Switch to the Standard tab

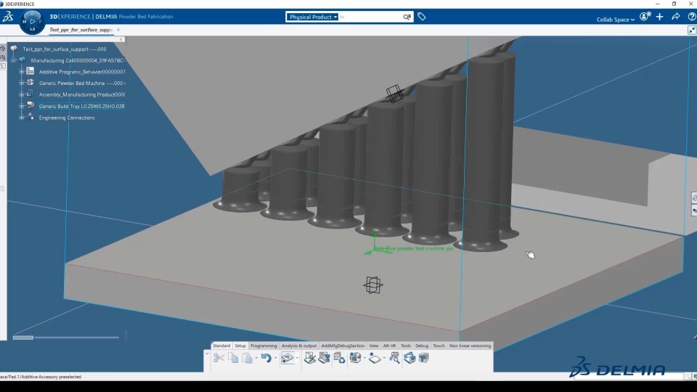click(x=221, y=346)
